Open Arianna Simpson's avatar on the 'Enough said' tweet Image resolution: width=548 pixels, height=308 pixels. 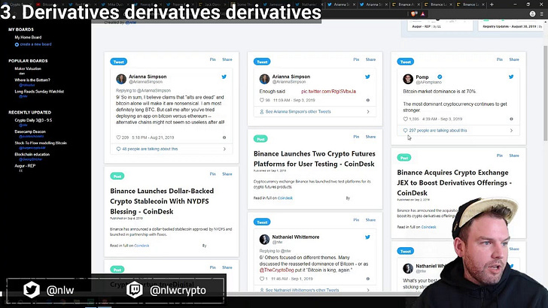[x=264, y=79]
